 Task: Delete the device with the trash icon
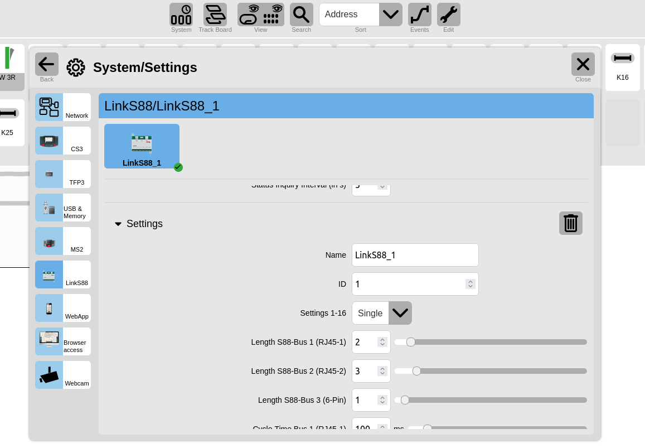click(x=570, y=223)
